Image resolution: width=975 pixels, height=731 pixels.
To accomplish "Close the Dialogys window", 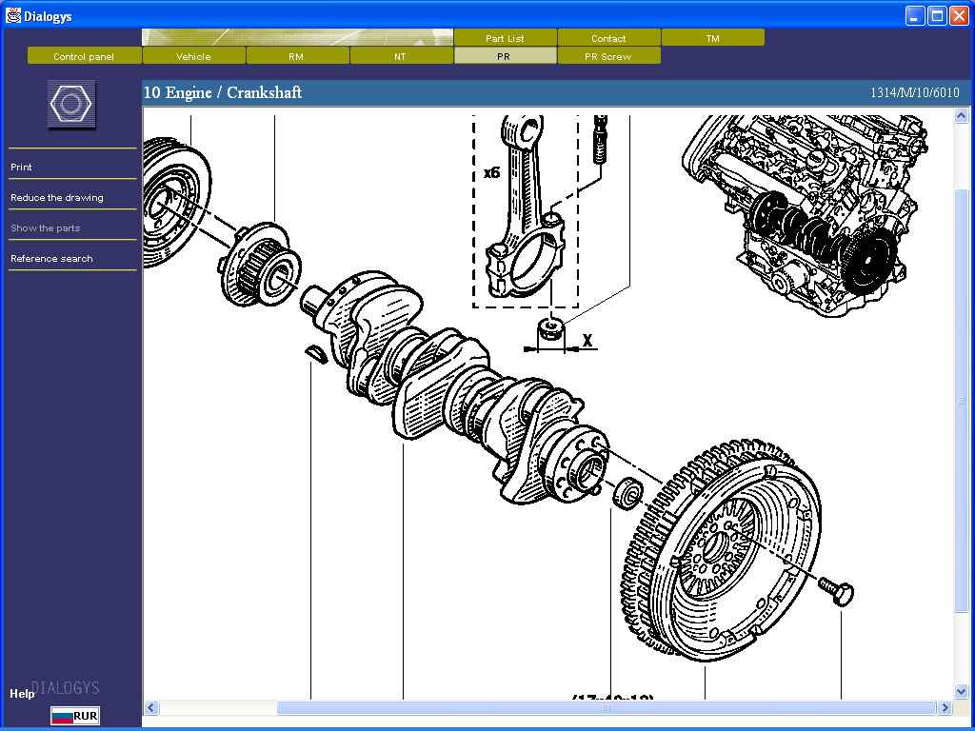I will pos(959,15).
